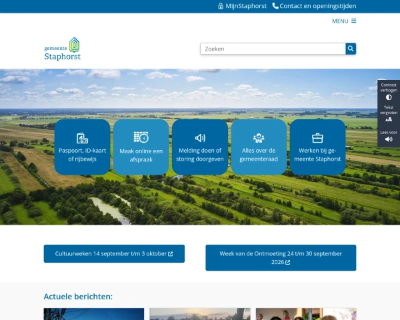Open Maak online een afspraak tile
400x320 pixels.
point(141,147)
